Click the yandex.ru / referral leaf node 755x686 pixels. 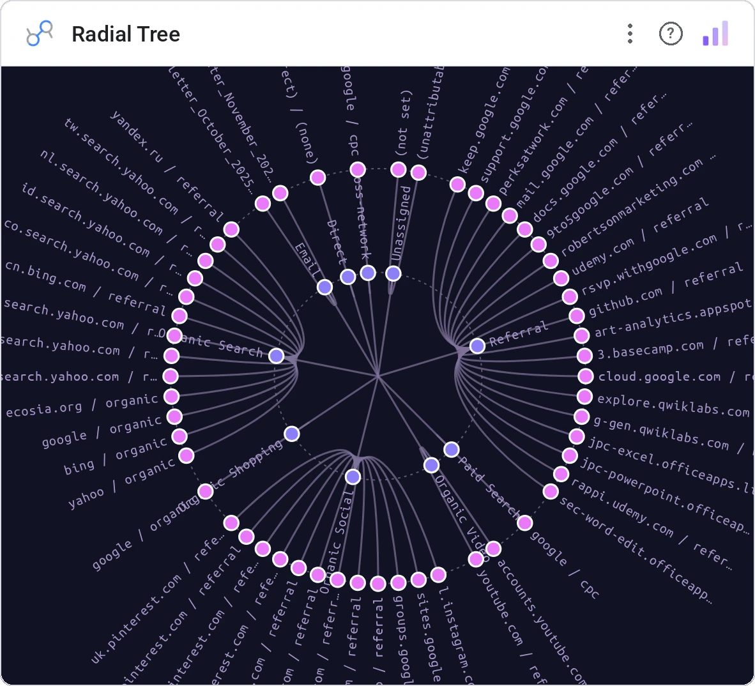point(232,229)
